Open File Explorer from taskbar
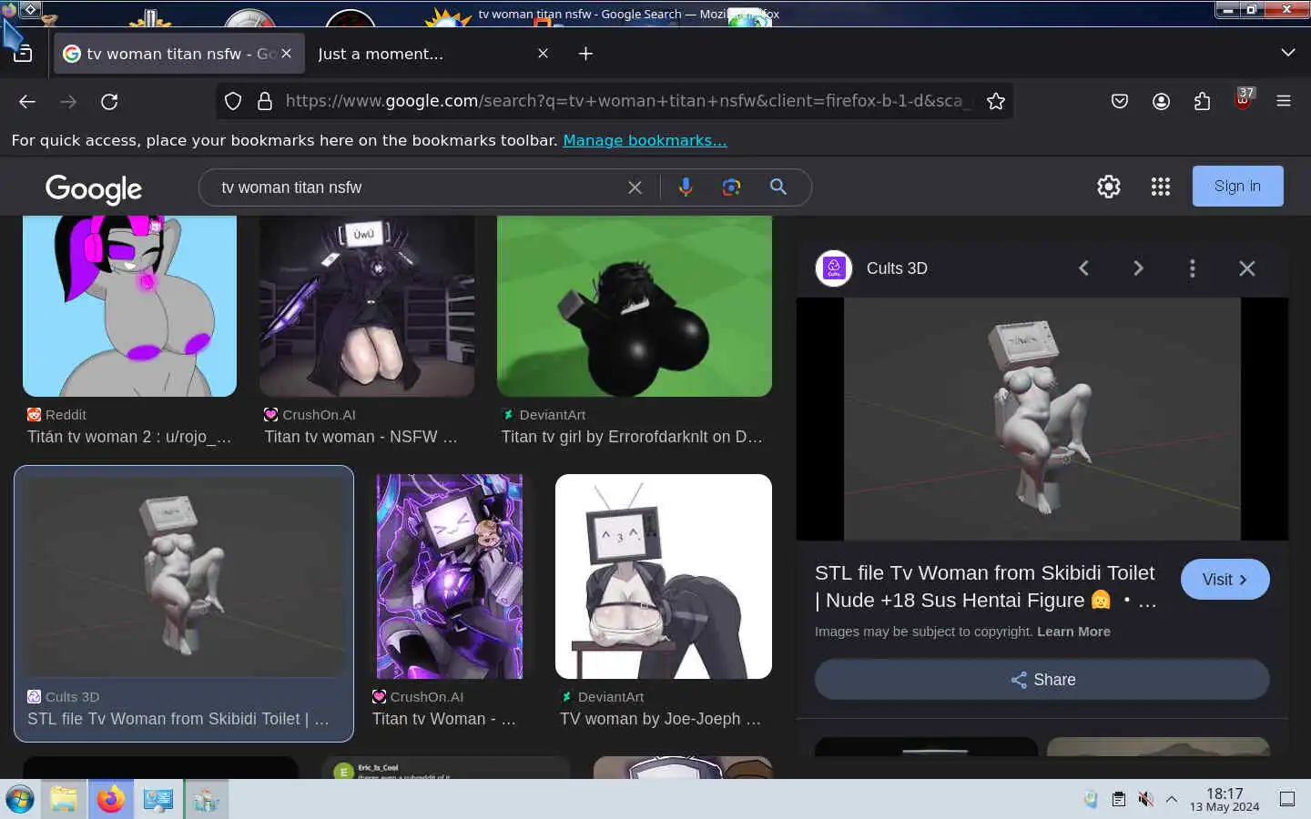Screen dimensions: 1311x819 (x=64, y=799)
